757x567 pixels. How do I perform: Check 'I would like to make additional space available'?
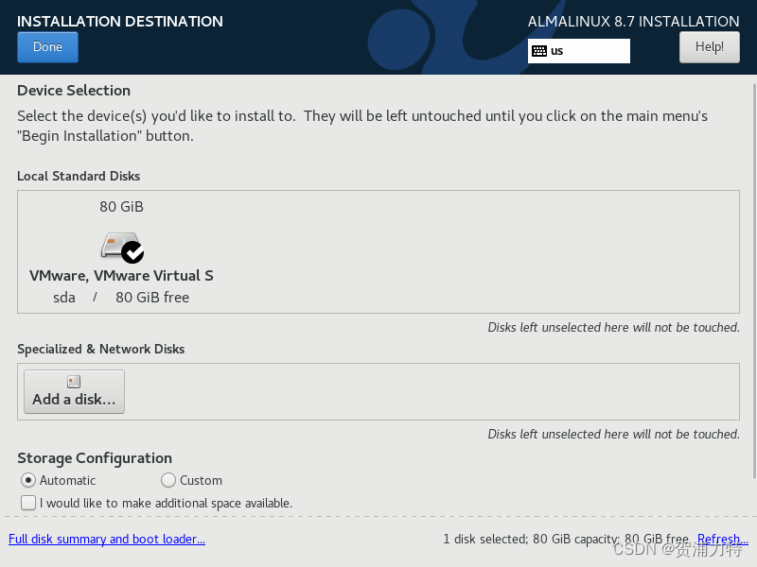click(x=28, y=502)
